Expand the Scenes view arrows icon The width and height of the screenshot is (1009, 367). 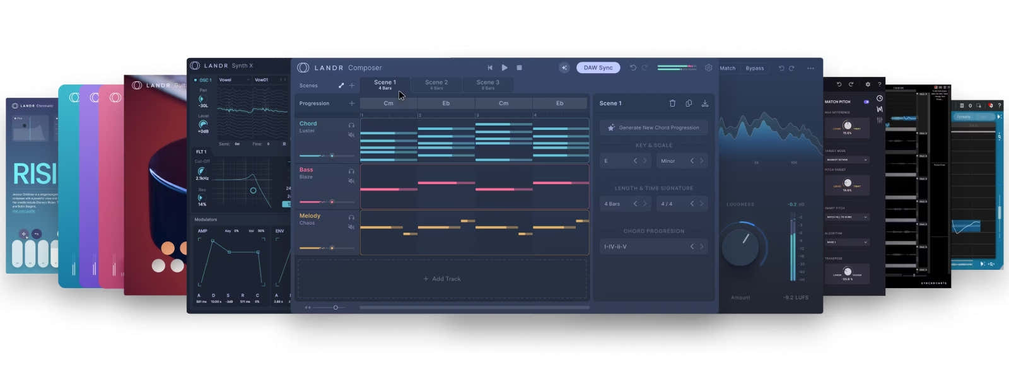pyautogui.click(x=341, y=85)
